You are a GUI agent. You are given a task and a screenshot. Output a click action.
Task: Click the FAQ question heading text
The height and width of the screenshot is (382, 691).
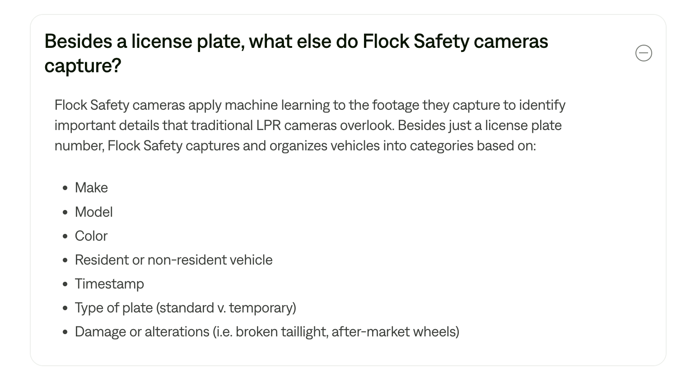(296, 42)
